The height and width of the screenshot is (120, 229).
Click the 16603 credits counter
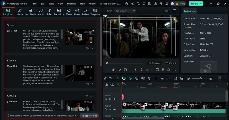pyautogui.click(x=181, y=4)
